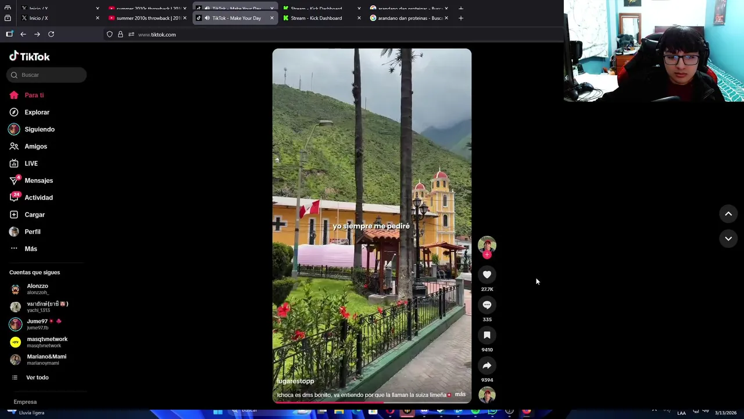Screen dimensions: 744x419
Task: Open the tab overview icon
Action: (8, 18)
